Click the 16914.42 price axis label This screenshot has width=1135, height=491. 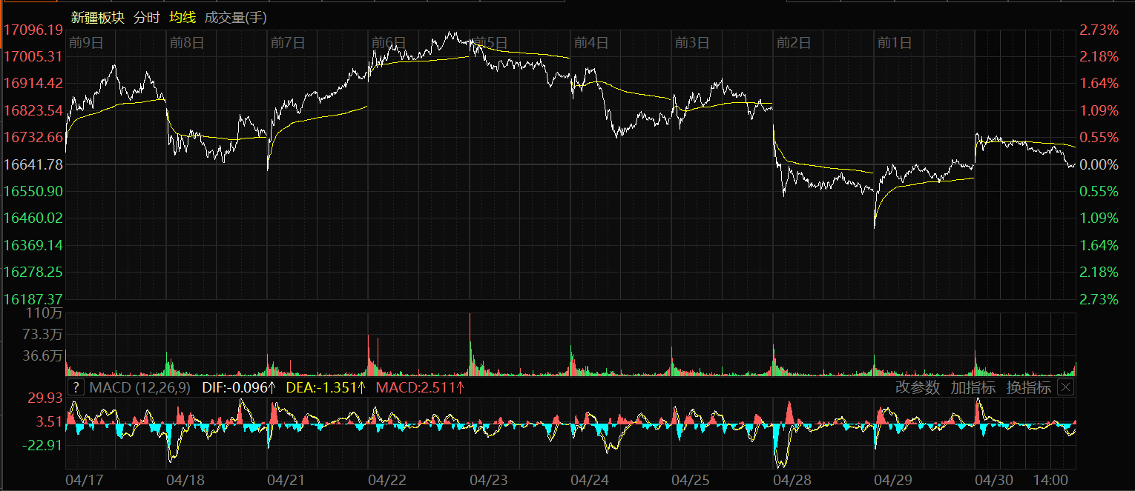point(33,83)
